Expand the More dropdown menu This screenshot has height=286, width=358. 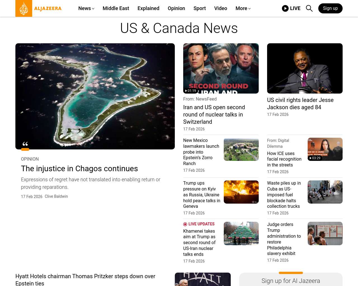243,8
